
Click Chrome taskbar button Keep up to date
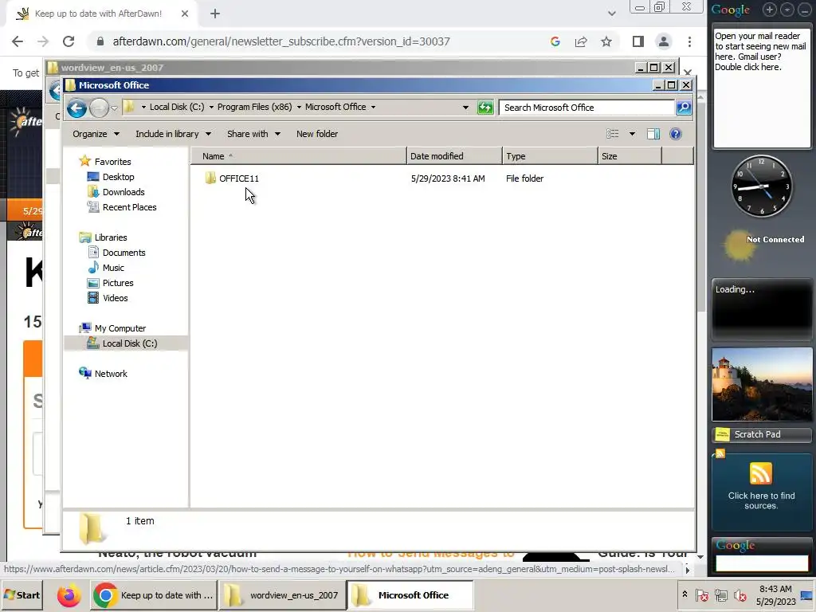(x=155, y=595)
